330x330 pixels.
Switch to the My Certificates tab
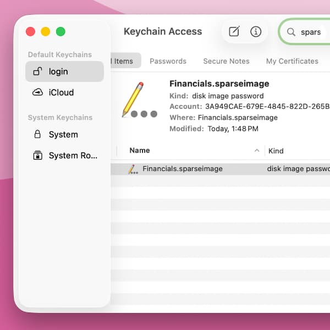click(292, 61)
